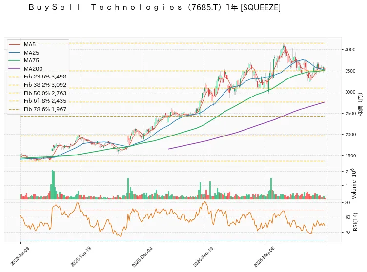
Task: Click the 2000 price axis label
Action: [350, 134]
